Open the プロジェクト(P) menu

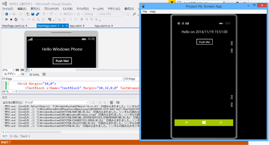click(51, 9)
